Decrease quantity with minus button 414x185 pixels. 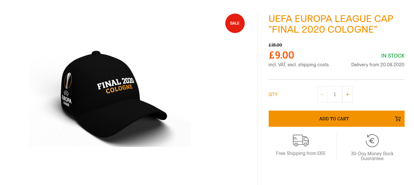(x=322, y=94)
